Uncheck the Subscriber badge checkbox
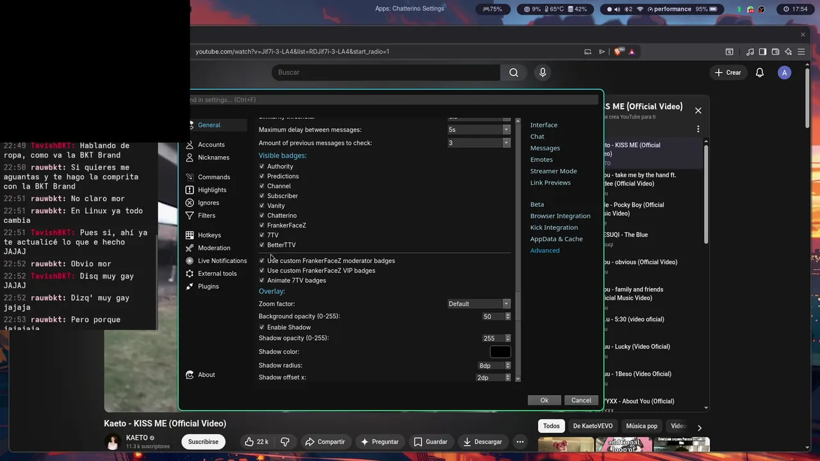The height and width of the screenshot is (461, 820). click(x=261, y=196)
